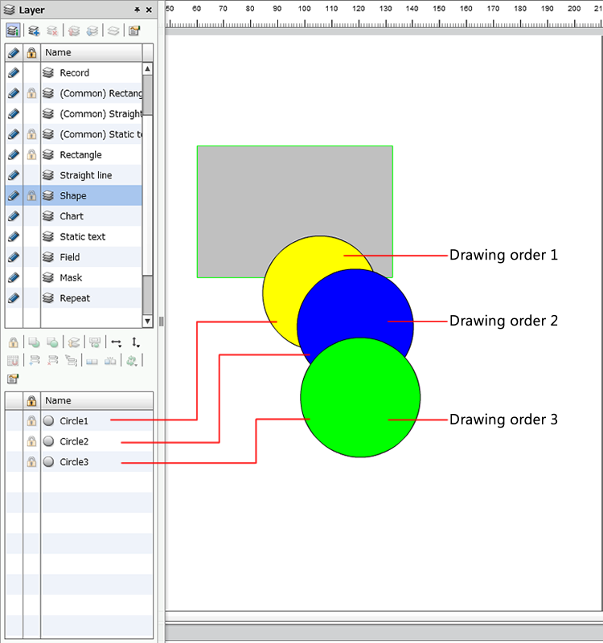Select the Mask layer name
This screenshot has height=643, width=603.
(71, 277)
